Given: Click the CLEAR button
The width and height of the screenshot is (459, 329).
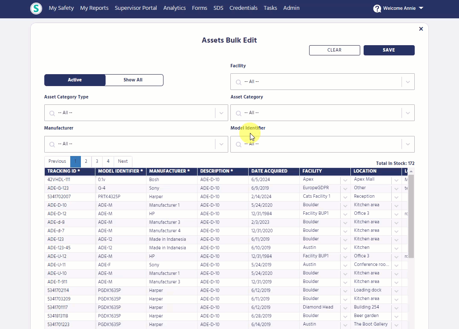Looking at the screenshot, I should (334, 50).
